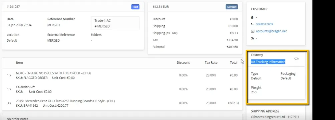Click the Fastway carrier name
Viewport: 335px width, 120px height.
click(257, 55)
